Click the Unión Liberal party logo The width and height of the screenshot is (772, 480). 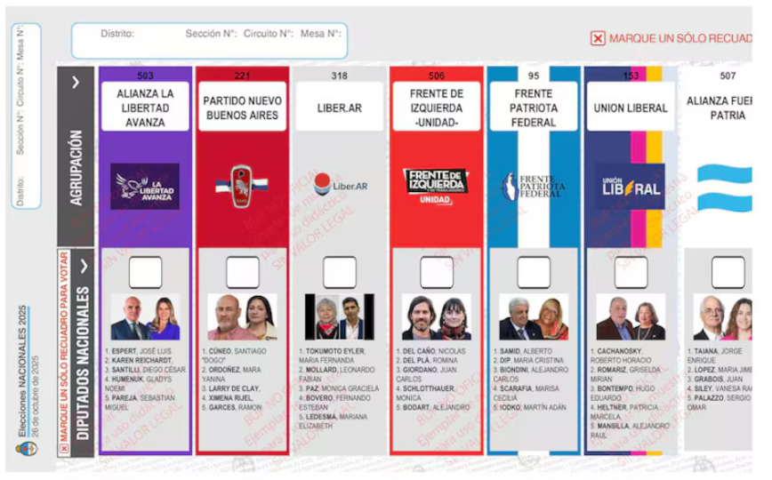pyautogui.click(x=630, y=187)
